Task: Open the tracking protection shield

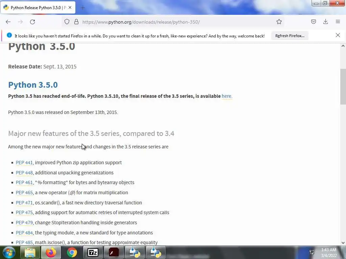Action: 67,22
